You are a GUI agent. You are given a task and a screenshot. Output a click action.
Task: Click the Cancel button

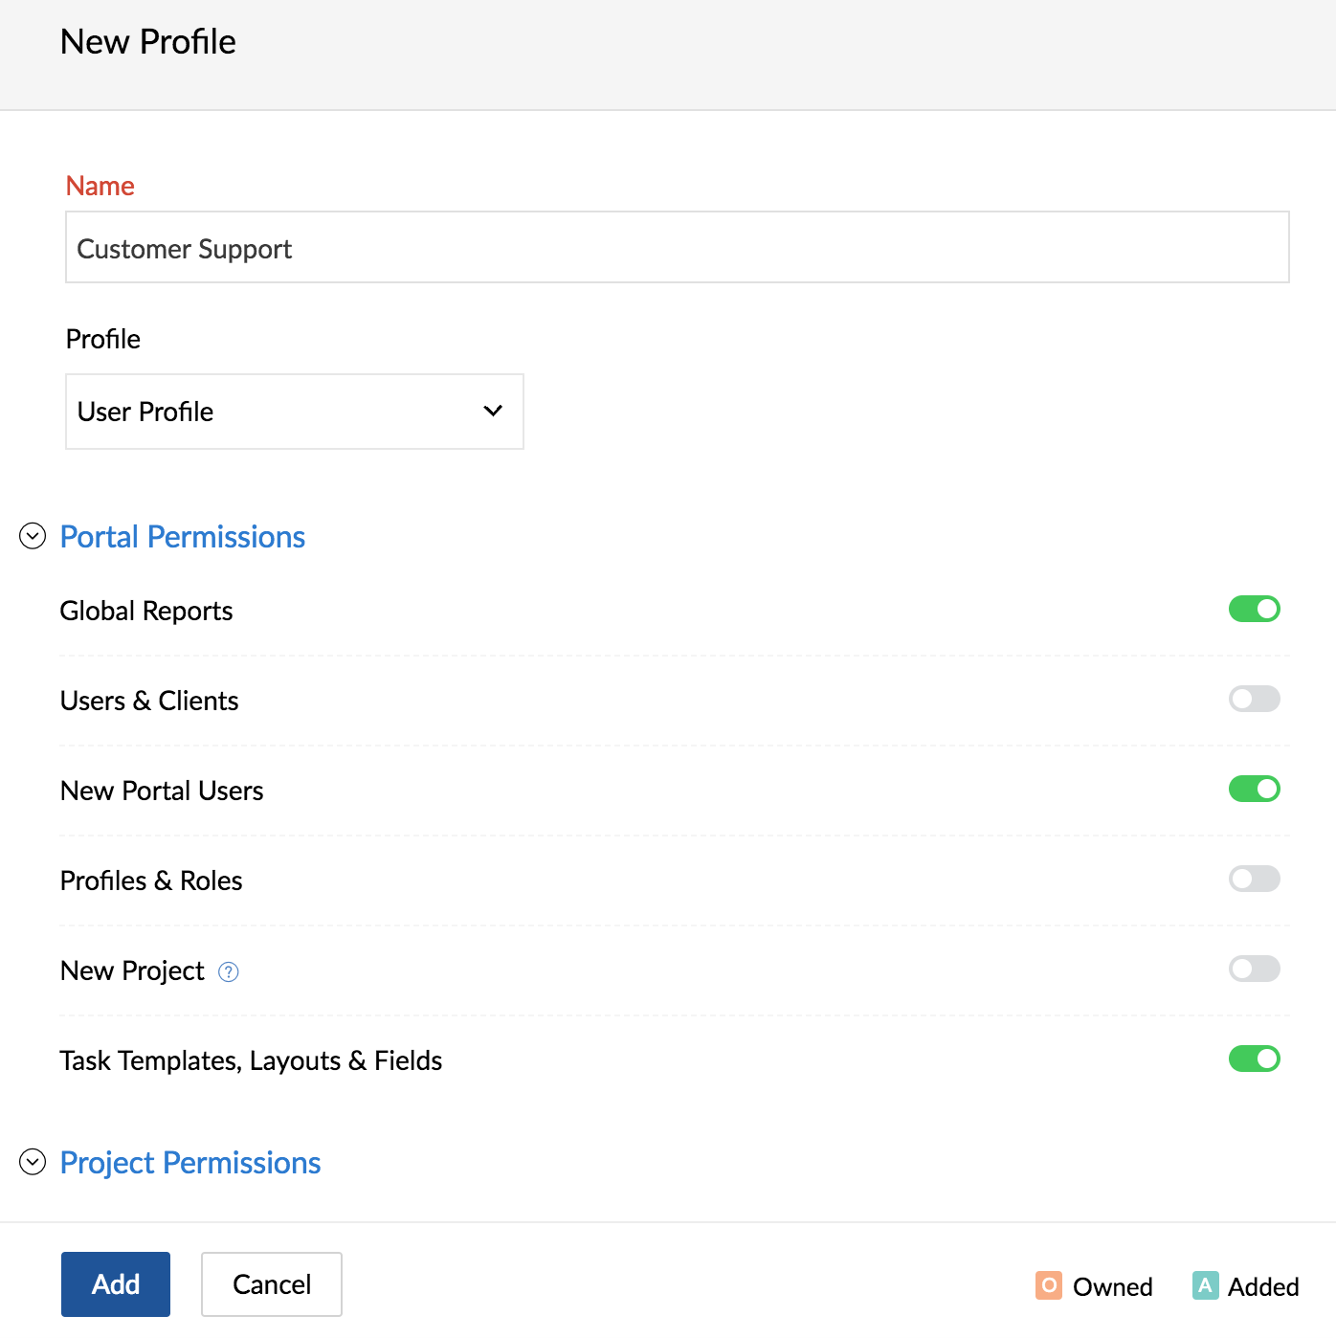[272, 1284]
